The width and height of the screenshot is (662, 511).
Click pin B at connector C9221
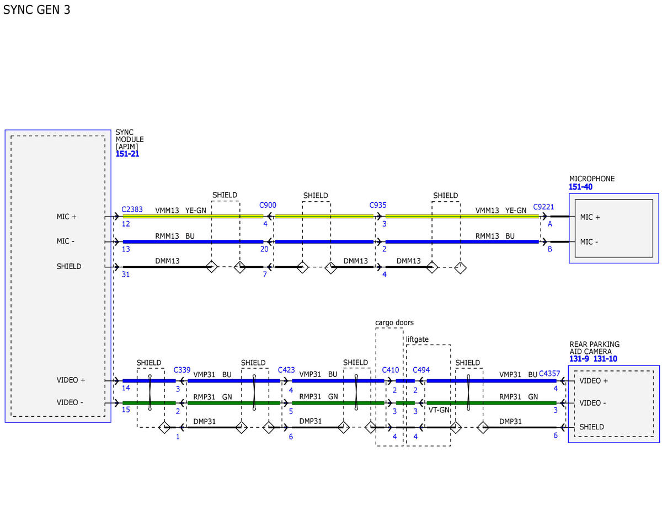point(549,249)
